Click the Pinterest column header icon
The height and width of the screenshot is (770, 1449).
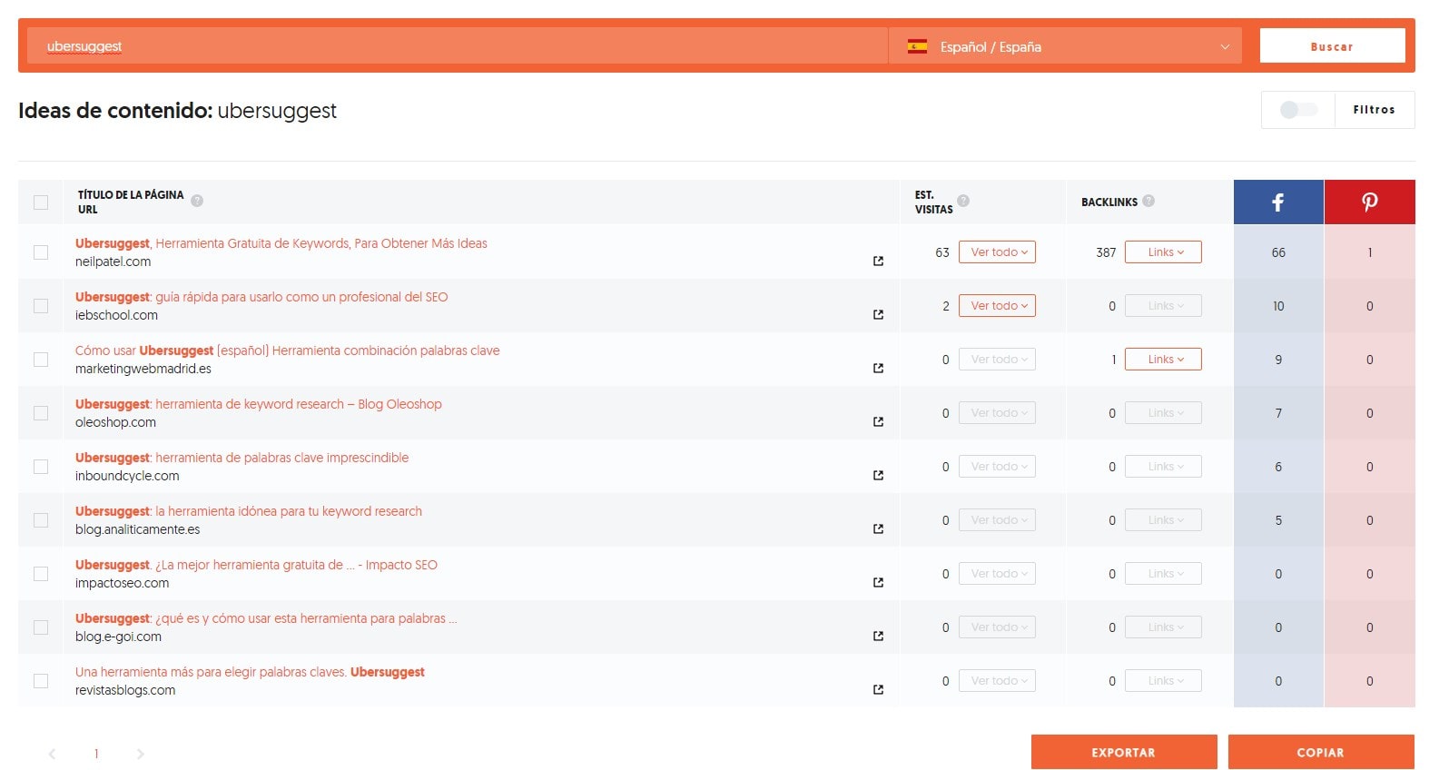[x=1369, y=202]
